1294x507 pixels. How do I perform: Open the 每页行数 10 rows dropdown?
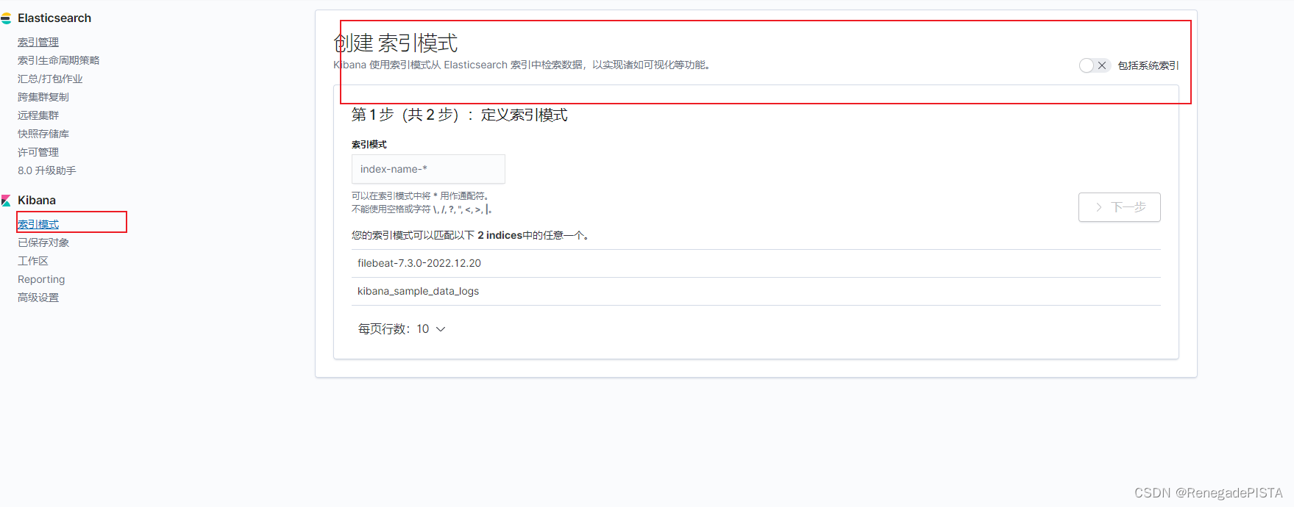[x=402, y=329]
